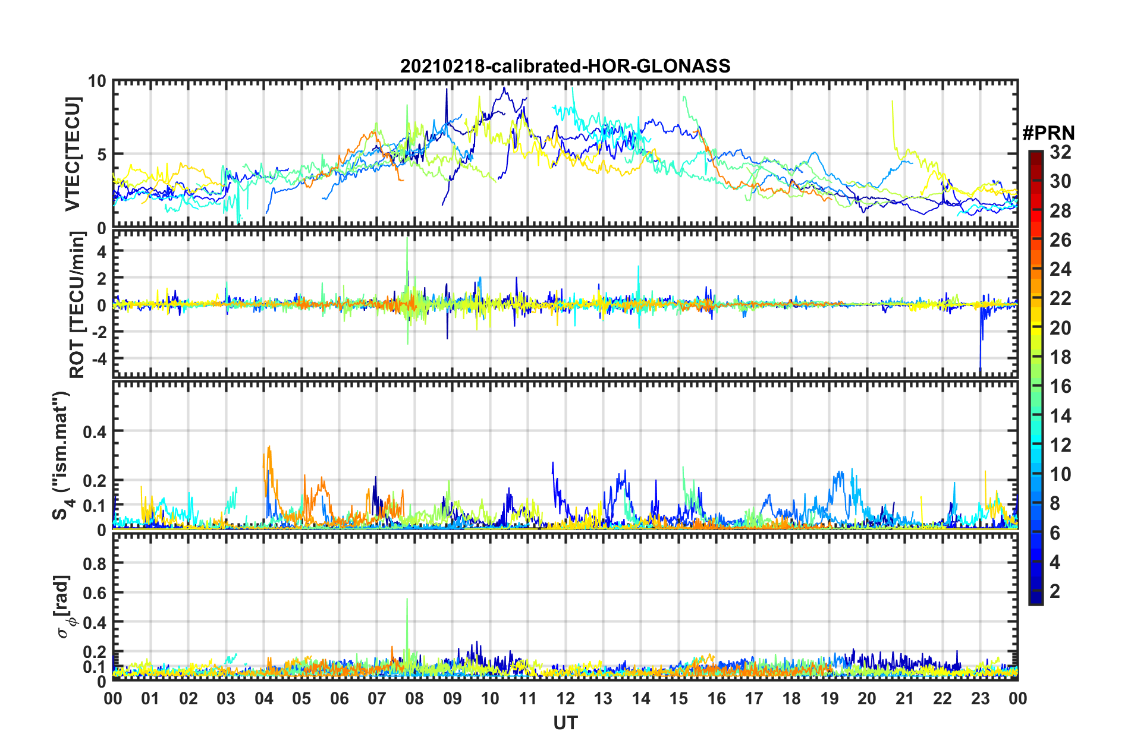
Task: Click the colorbar tick label 24
Action: (x=1060, y=269)
